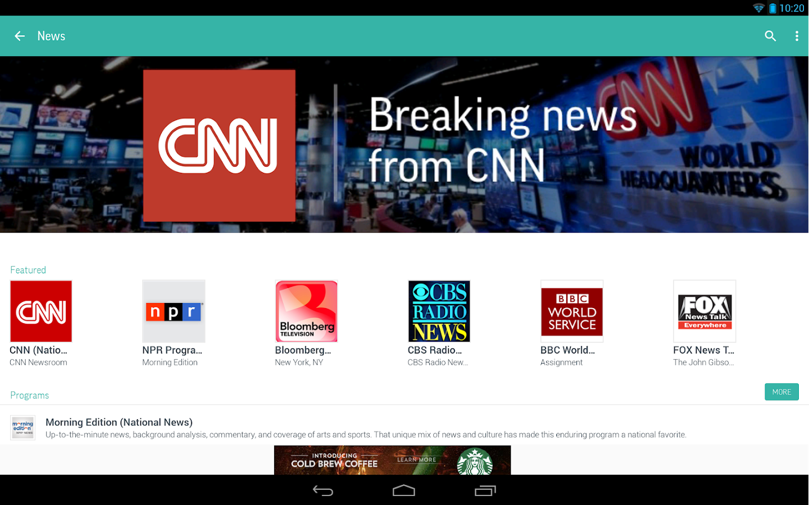Open the three-dot overflow menu
809x505 pixels.
pos(797,36)
